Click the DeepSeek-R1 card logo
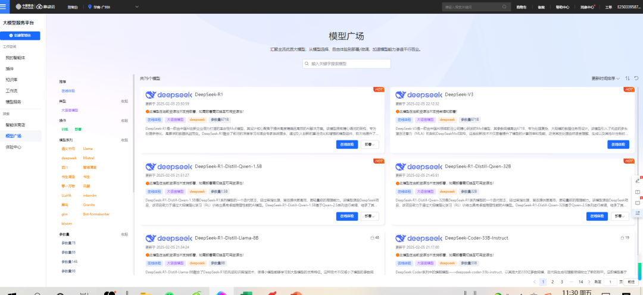The width and height of the screenshot is (643, 295). 168,95
